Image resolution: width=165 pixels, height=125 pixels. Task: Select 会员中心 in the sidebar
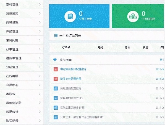(22, 85)
